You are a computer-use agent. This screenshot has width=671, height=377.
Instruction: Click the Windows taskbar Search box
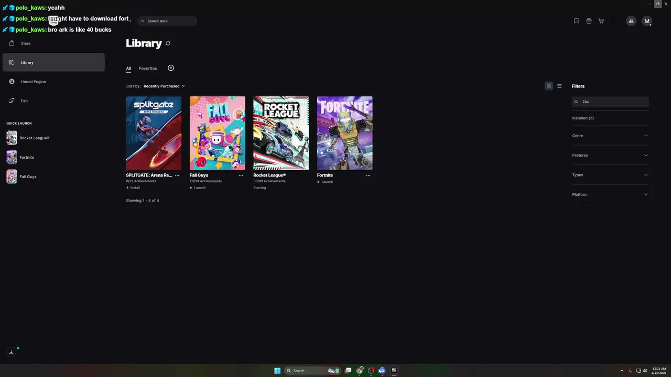[312, 371]
